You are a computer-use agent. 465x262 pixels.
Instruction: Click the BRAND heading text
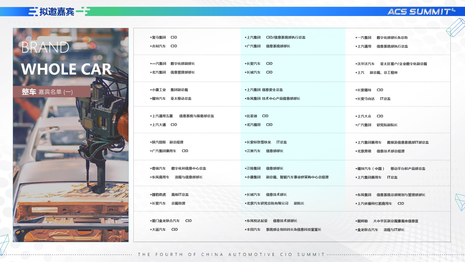[x=45, y=47]
